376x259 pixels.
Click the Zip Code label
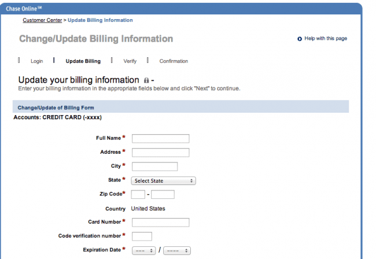111,194
